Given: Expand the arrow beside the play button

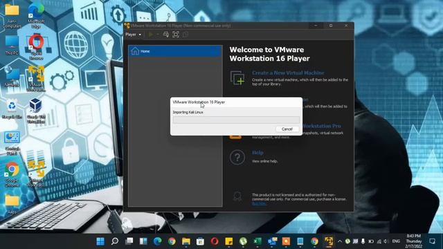Looking at the screenshot, I should 158,35.
